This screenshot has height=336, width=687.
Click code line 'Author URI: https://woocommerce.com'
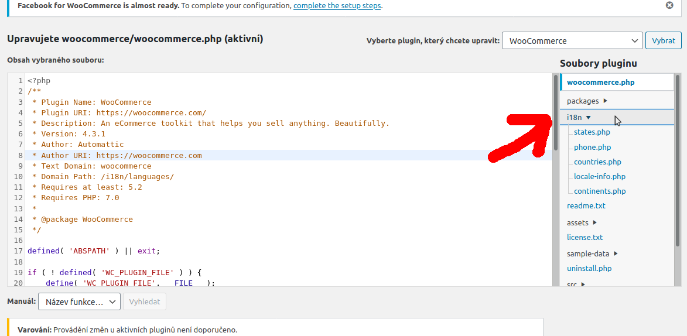[x=117, y=156]
